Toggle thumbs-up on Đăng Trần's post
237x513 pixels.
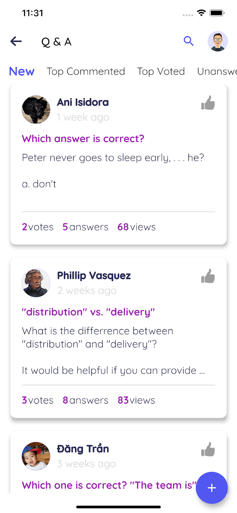tap(208, 449)
